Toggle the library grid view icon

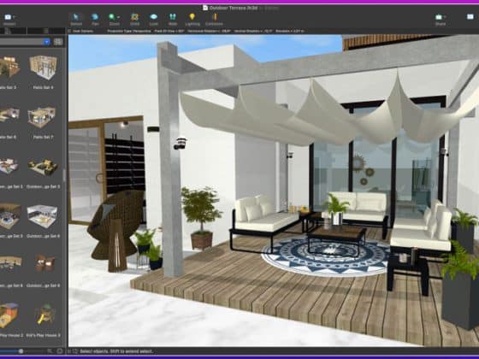click(x=58, y=42)
